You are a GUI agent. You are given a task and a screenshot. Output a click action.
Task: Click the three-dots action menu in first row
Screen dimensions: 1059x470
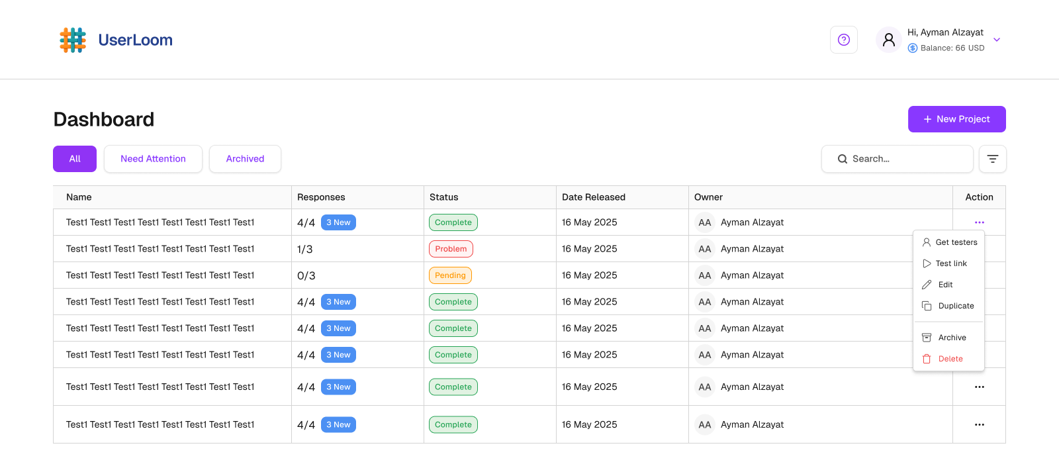pos(980,222)
